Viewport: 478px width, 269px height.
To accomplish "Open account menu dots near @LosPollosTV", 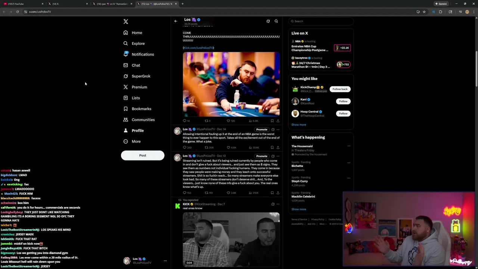I will coord(165,261).
